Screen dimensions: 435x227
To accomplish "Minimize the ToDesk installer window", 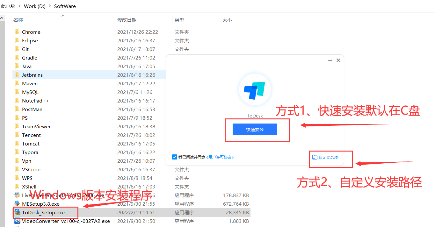I will click(x=330, y=60).
